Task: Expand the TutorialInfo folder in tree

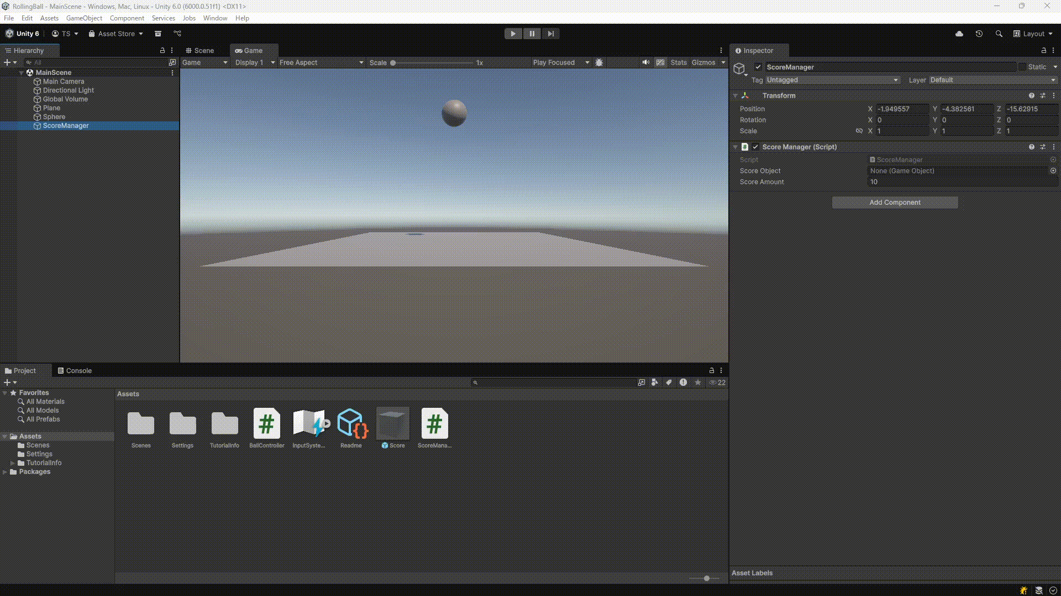Action: point(13,463)
